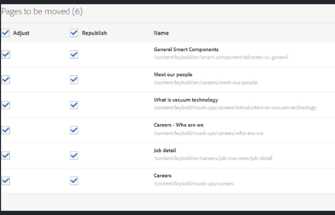Uncheck Adjust for Job detail
Screen dimensions: 335x215
click(6, 155)
